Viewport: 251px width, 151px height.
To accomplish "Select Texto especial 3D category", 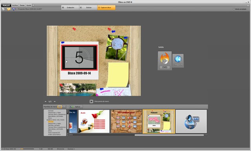I will (54, 133).
